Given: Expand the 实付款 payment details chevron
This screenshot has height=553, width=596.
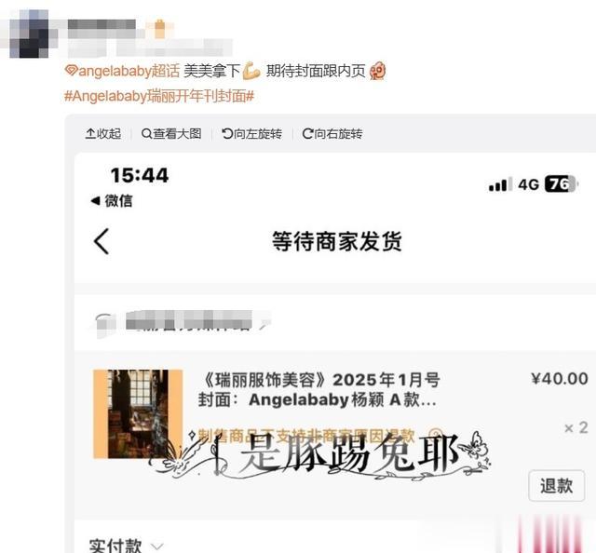Looking at the screenshot, I should click(157, 546).
